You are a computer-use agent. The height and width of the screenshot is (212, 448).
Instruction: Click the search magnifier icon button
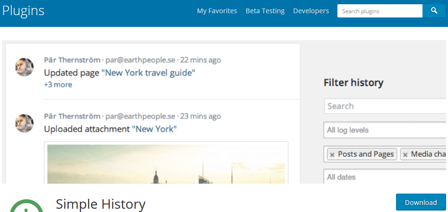click(x=434, y=11)
